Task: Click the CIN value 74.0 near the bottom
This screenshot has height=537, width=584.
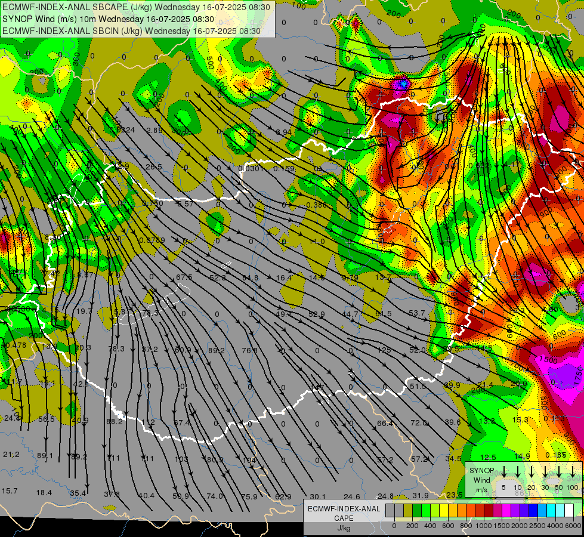Action: pos(215,496)
